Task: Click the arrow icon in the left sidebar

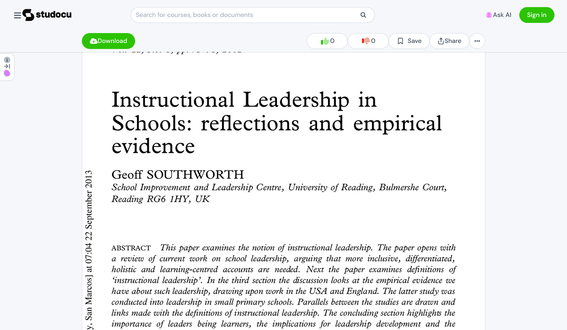Action: pyautogui.click(x=7, y=67)
